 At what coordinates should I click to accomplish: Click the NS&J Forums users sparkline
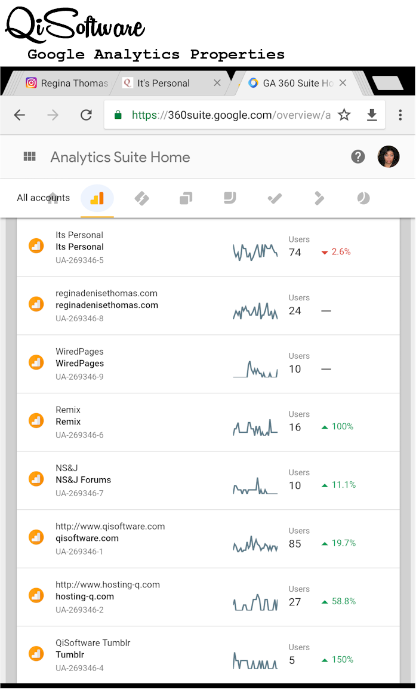click(255, 486)
